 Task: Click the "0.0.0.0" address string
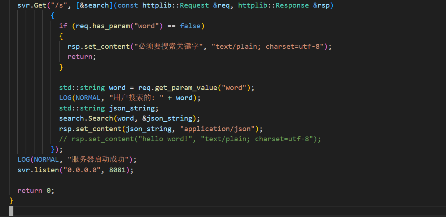[82, 170]
